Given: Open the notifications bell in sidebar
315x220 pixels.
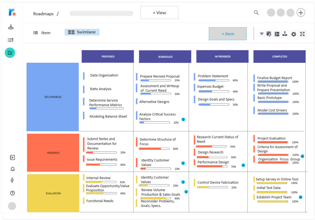Looking at the screenshot, I should coord(12,169).
